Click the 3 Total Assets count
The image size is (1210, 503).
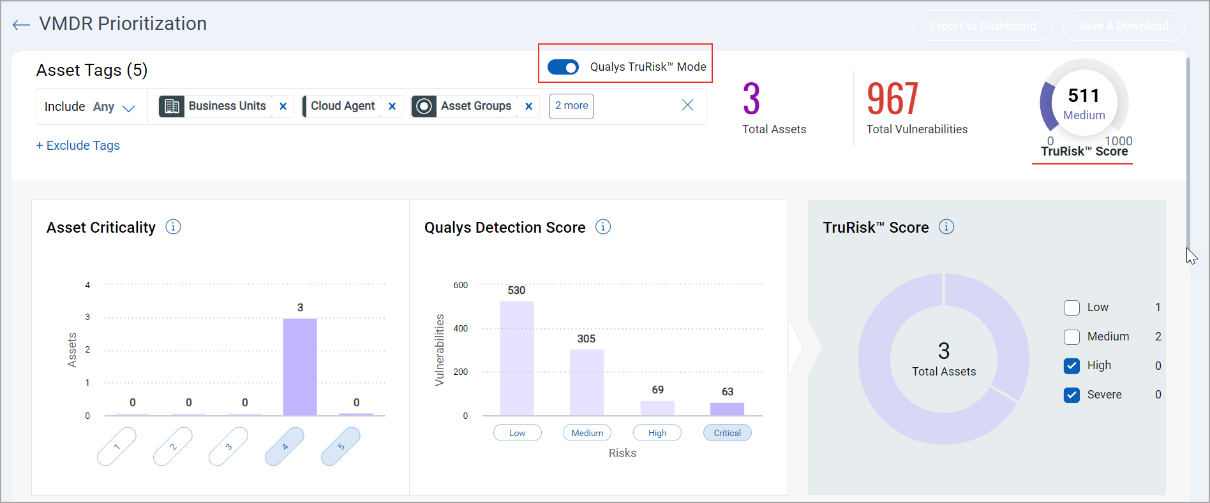coord(752,99)
